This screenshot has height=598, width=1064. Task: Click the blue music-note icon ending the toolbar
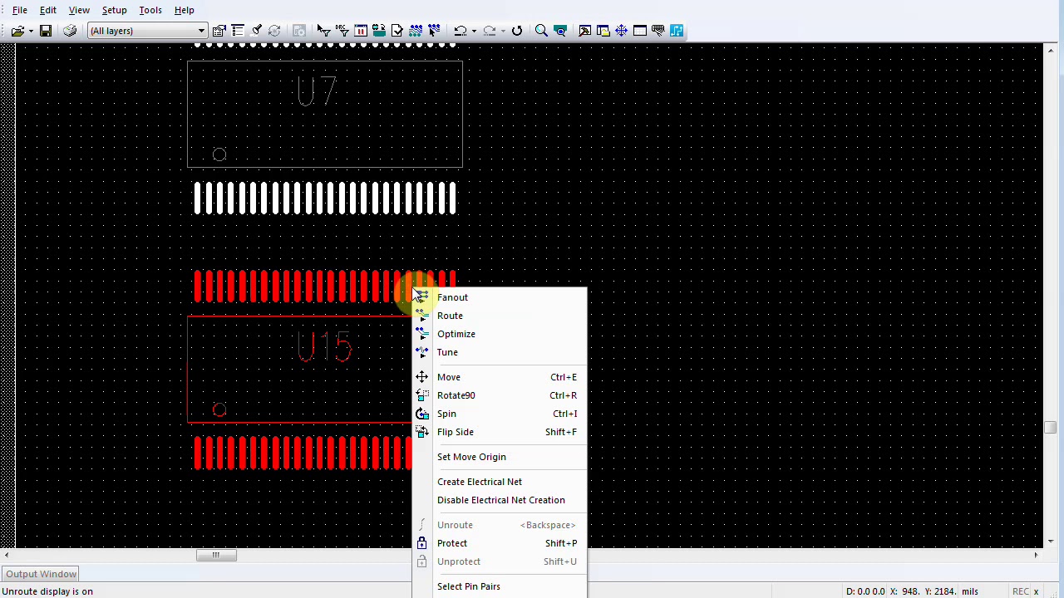click(x=677, y=31)
